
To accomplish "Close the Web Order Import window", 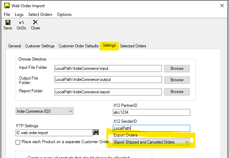I will [222, 6].
